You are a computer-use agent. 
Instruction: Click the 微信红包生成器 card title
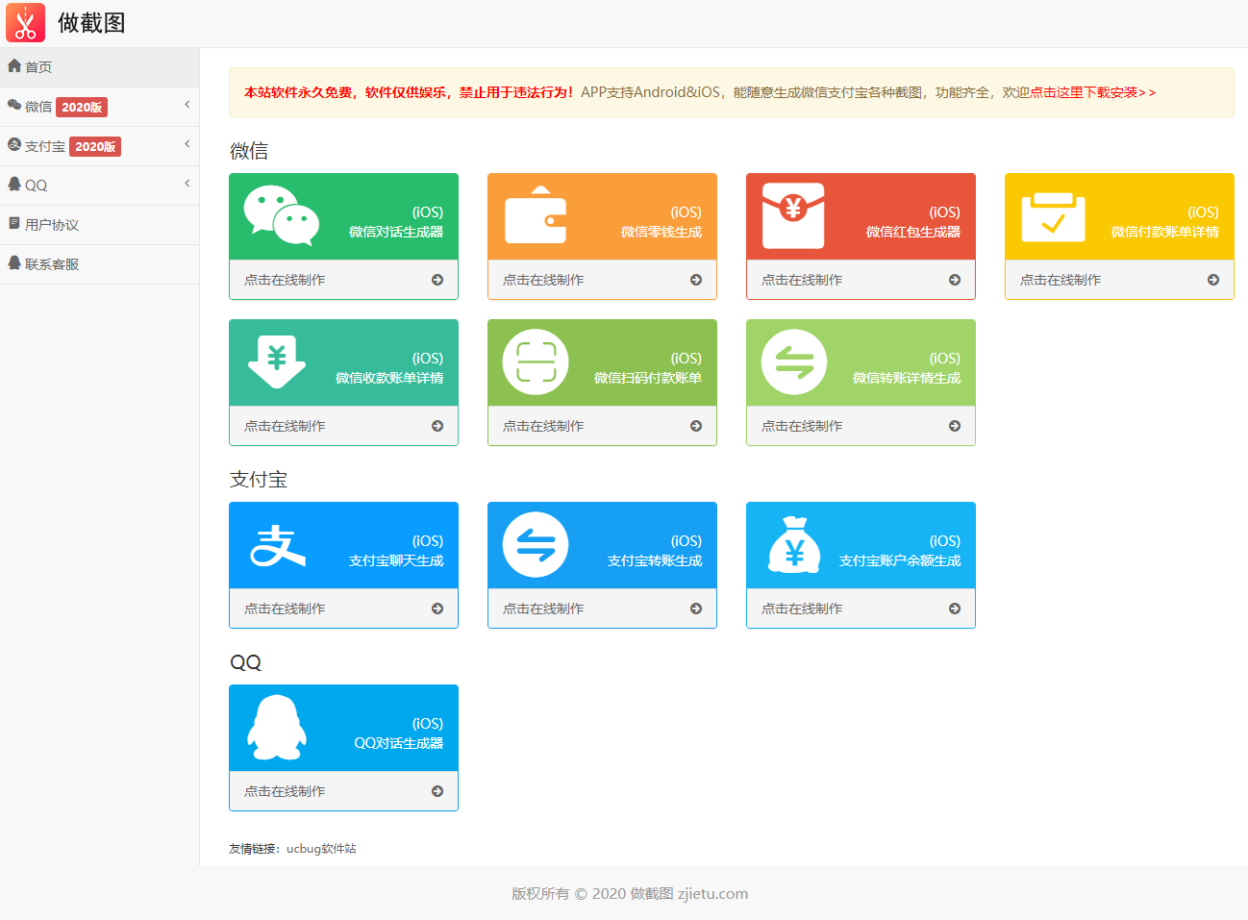pos(913,232)
